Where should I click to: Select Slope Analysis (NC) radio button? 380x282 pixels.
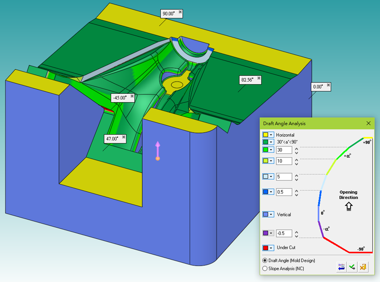[x=265, y=269]
